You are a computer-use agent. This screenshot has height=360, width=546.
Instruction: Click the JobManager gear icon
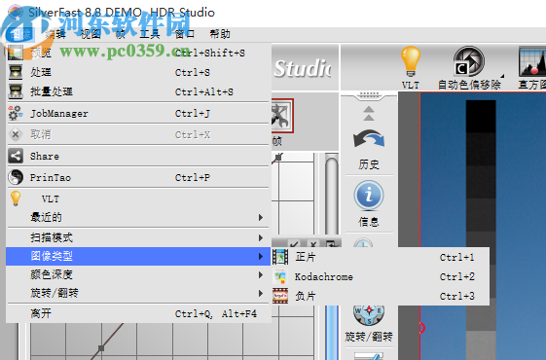(x=16, y=114)
